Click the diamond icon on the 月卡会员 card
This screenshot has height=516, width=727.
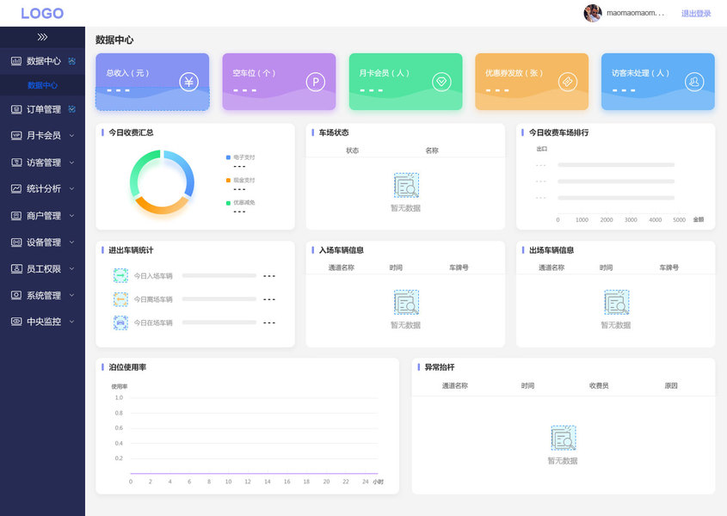coord(441,82)
